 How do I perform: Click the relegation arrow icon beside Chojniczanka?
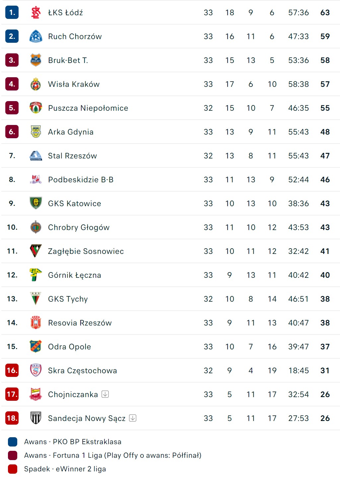[105, 394]
